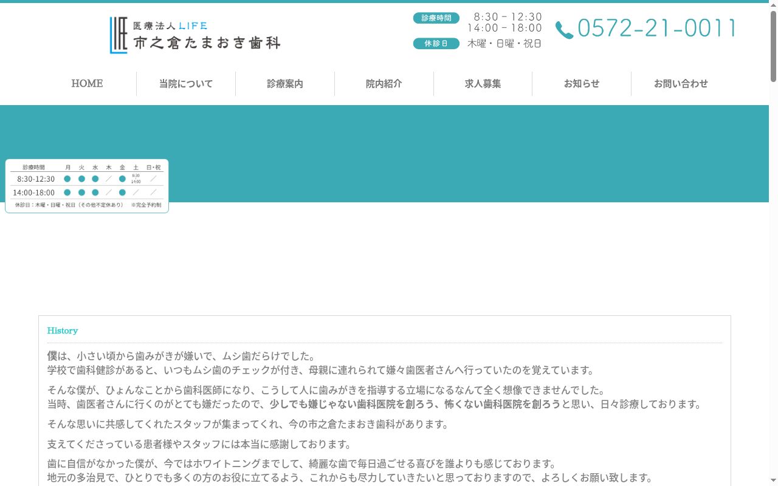The height and width of the screenshot is (486, 778).
Task: Click the teal phone handset icon
Action: (x=564, y=30)
